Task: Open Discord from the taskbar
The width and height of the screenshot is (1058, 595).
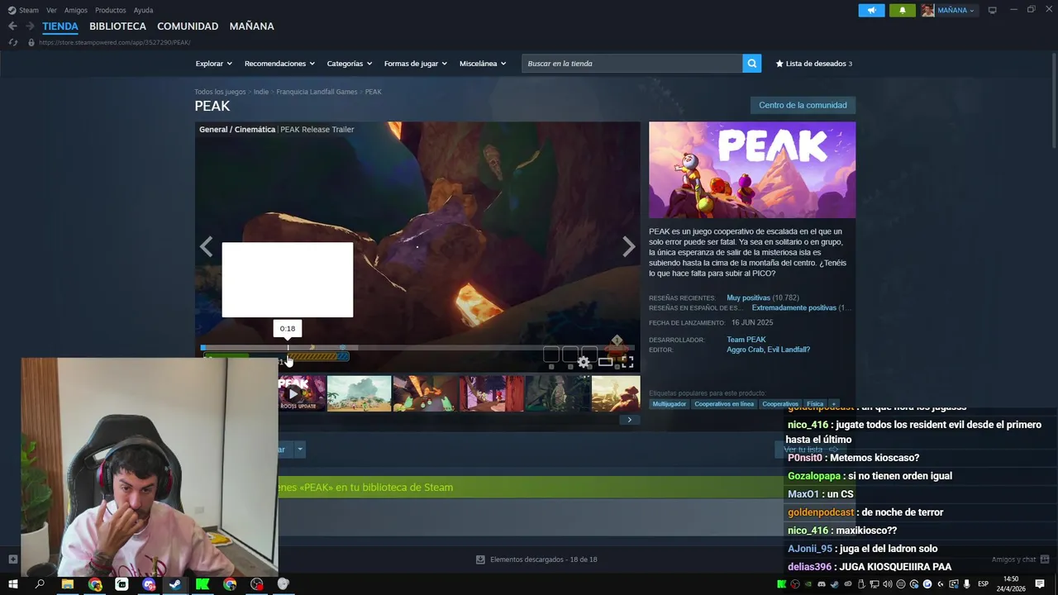Action: coord(149,584)
